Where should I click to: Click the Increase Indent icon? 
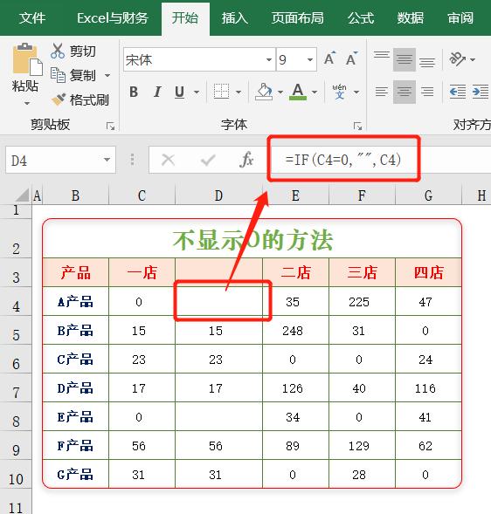coord(481,92)
